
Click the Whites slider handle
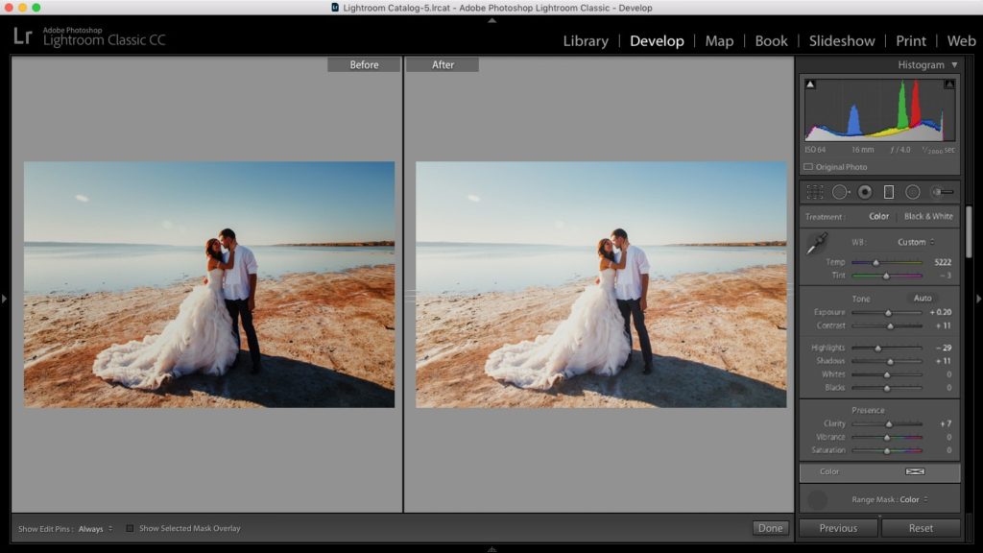coord(886,375)
